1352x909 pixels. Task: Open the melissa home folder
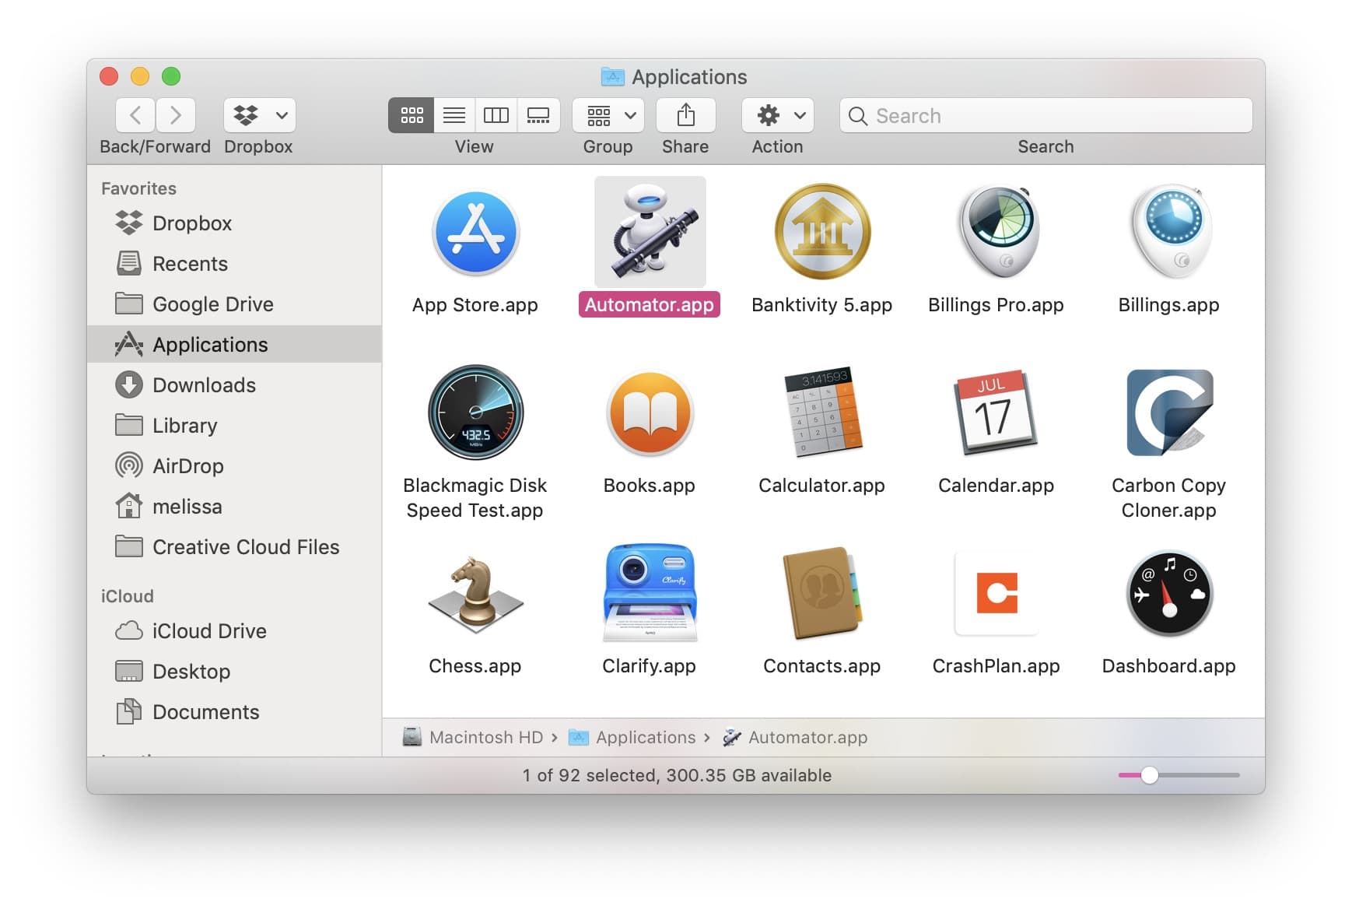coord(234,507)
